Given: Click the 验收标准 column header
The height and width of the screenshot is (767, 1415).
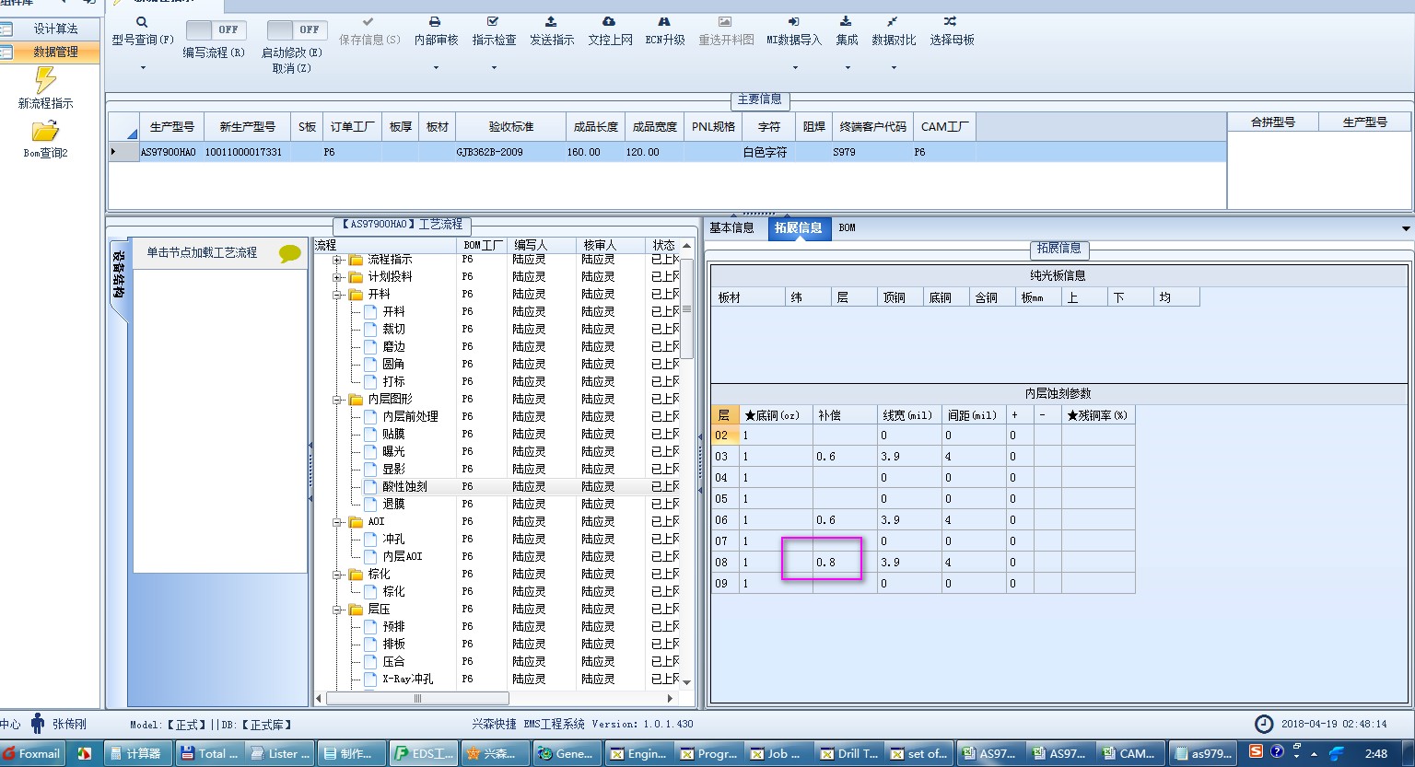Looking at the screenshot, I should (511, 126).
